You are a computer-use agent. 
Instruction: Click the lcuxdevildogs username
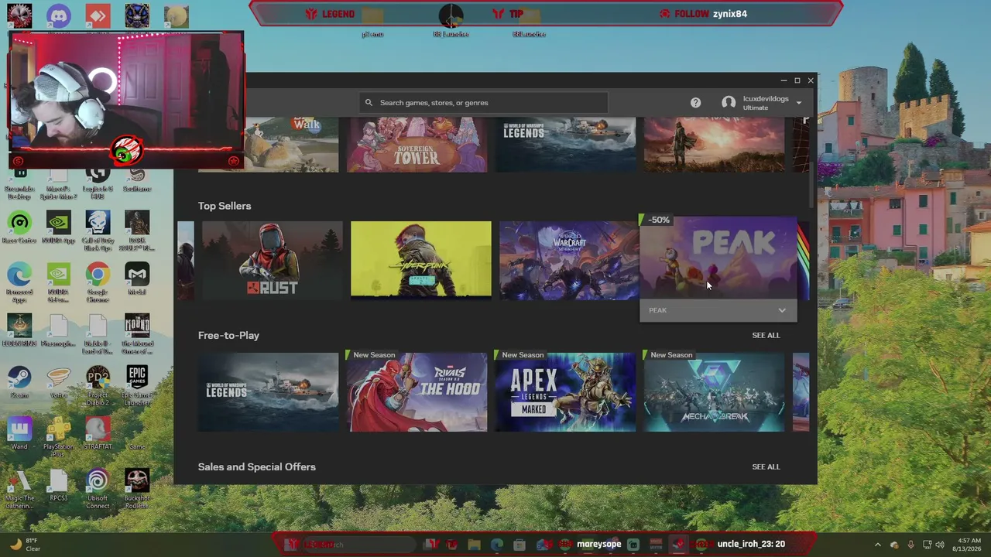point(766,99)
